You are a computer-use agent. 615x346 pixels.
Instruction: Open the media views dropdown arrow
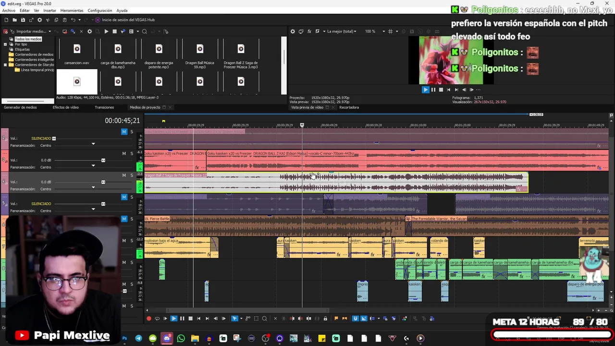click(137, 31)
